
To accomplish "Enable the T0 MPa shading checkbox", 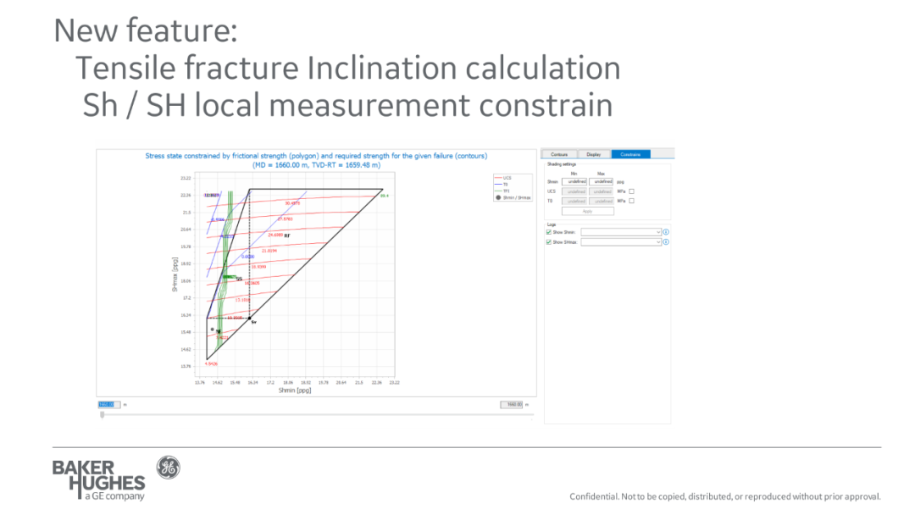I will pyautogui.click(x=631, y=202).
